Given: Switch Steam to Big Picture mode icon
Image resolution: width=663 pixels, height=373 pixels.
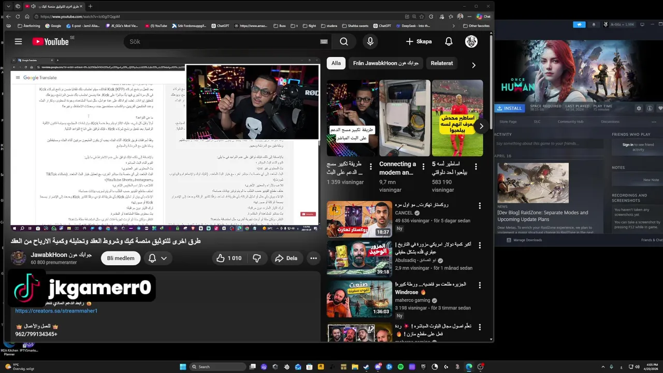Looking at the screenshot, I should pos(642,24).
